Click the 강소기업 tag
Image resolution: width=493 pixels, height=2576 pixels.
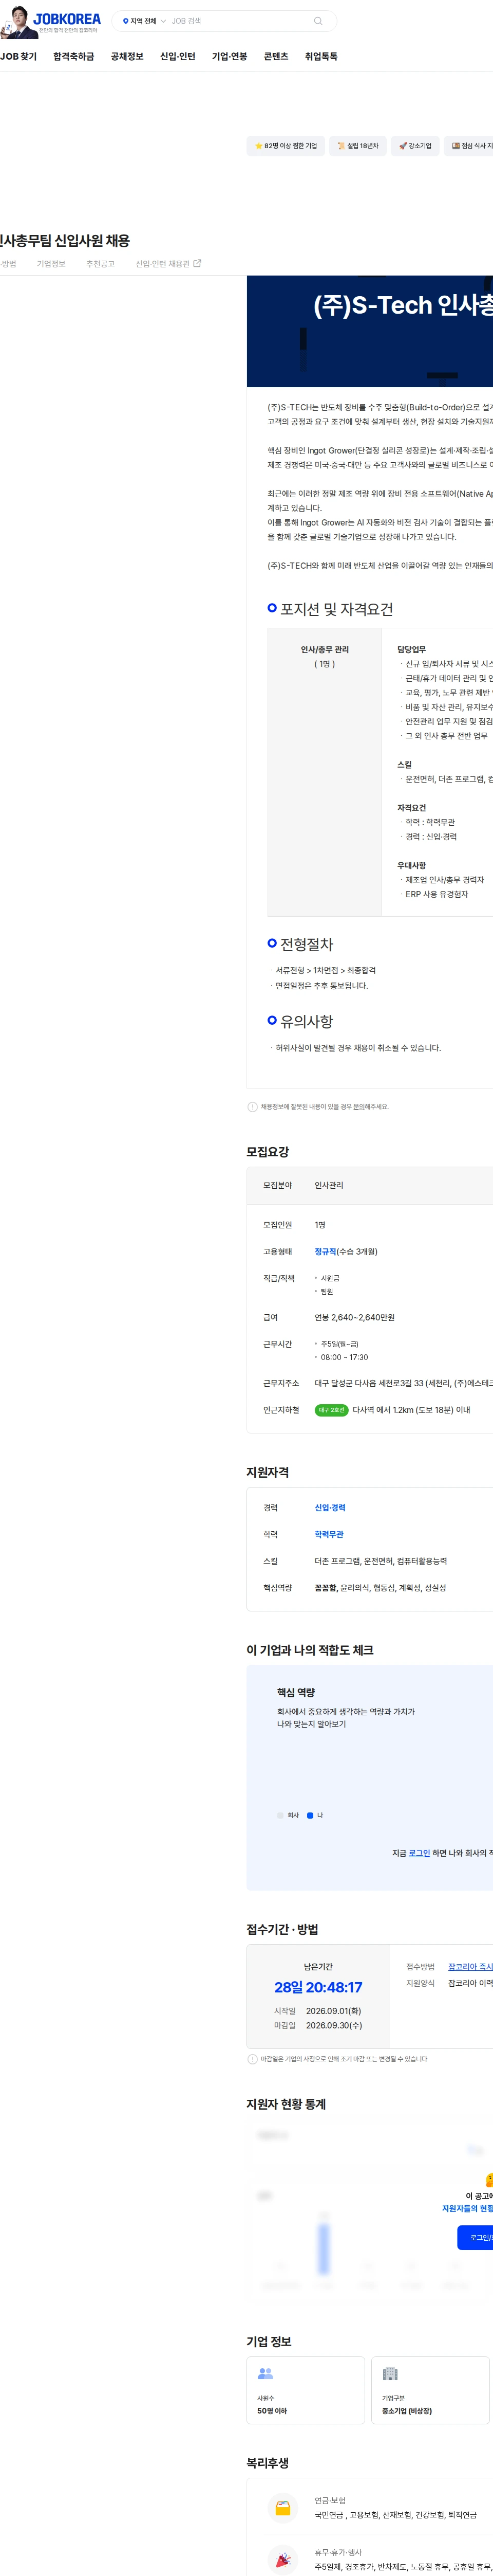(x=415, y=146)
